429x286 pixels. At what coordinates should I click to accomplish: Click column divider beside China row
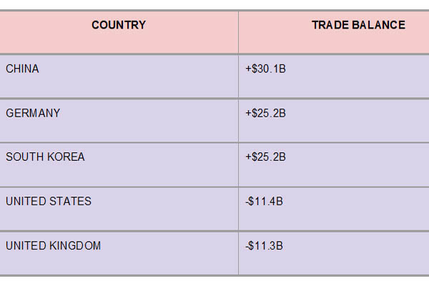tap(238, 77)
